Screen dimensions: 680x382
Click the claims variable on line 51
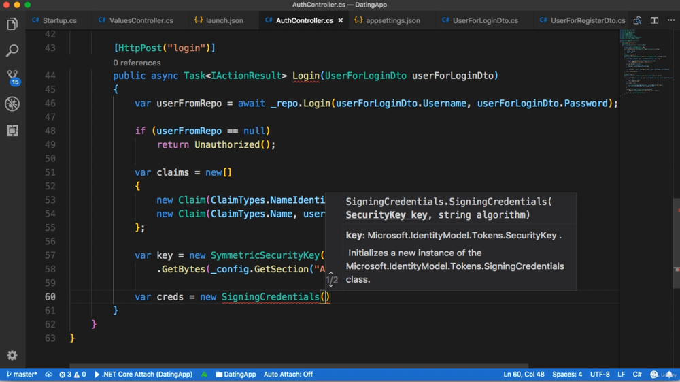click(x=173, y=172)
